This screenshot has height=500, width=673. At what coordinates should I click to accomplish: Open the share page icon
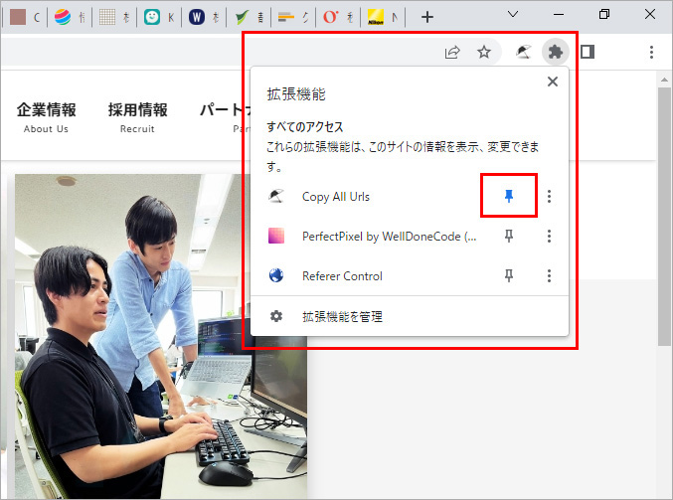pyautogui.click(x=452, y=52)
